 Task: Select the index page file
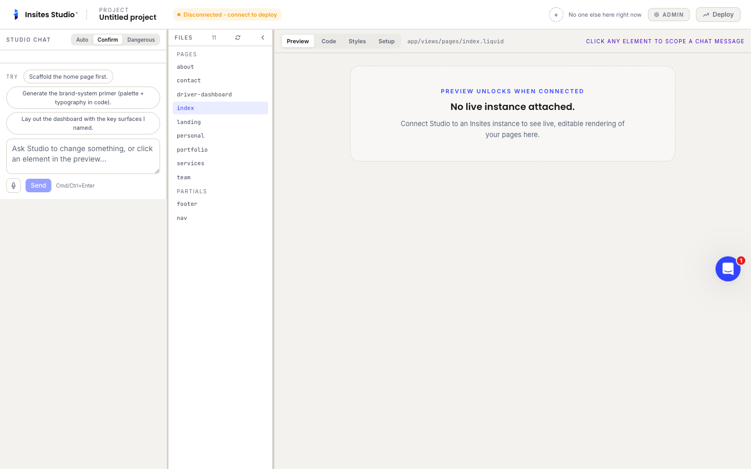(220, 108)
